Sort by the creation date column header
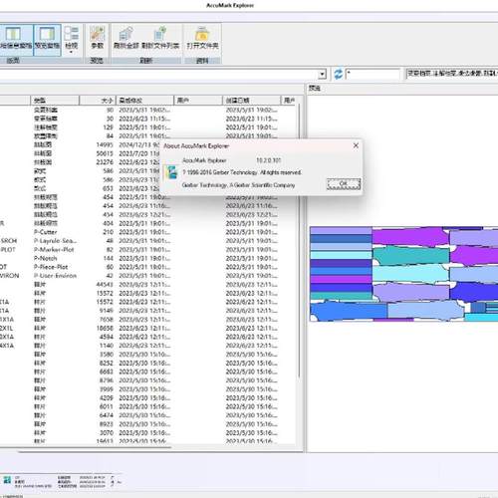The width and height of the screenshot is (498, 498). [x=252, y=100]
